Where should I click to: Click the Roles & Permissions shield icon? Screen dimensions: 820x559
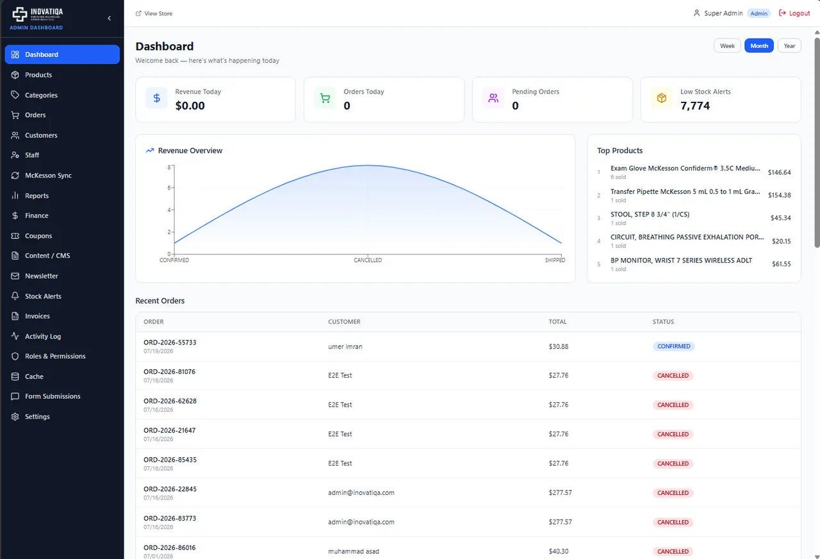click(15, 356)
